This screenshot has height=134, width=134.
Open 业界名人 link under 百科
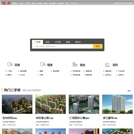tap(121, 75)
